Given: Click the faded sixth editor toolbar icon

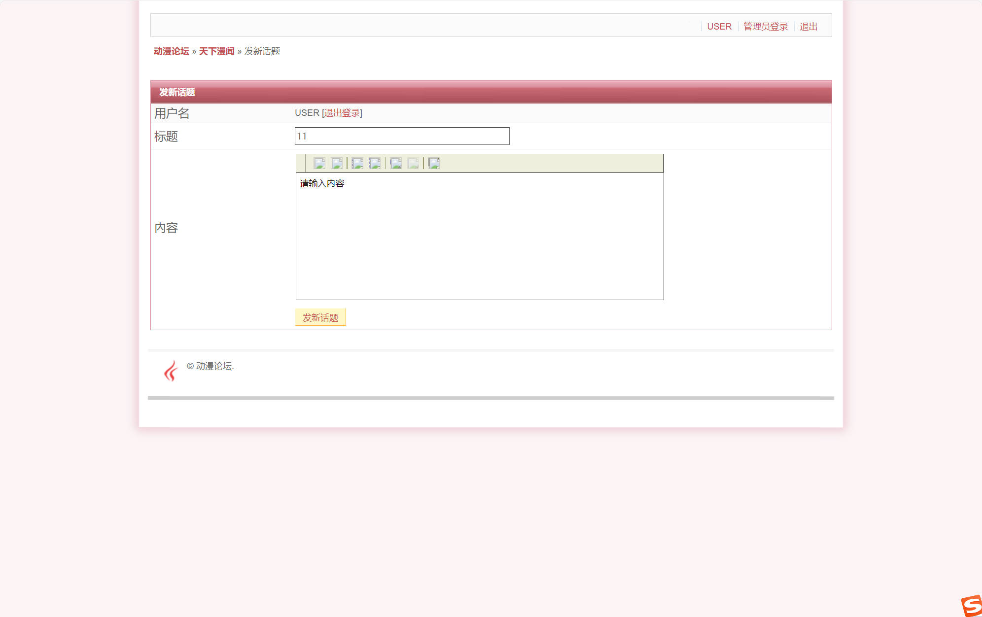Looking at the screenshot, I should (x=413, y=163).
